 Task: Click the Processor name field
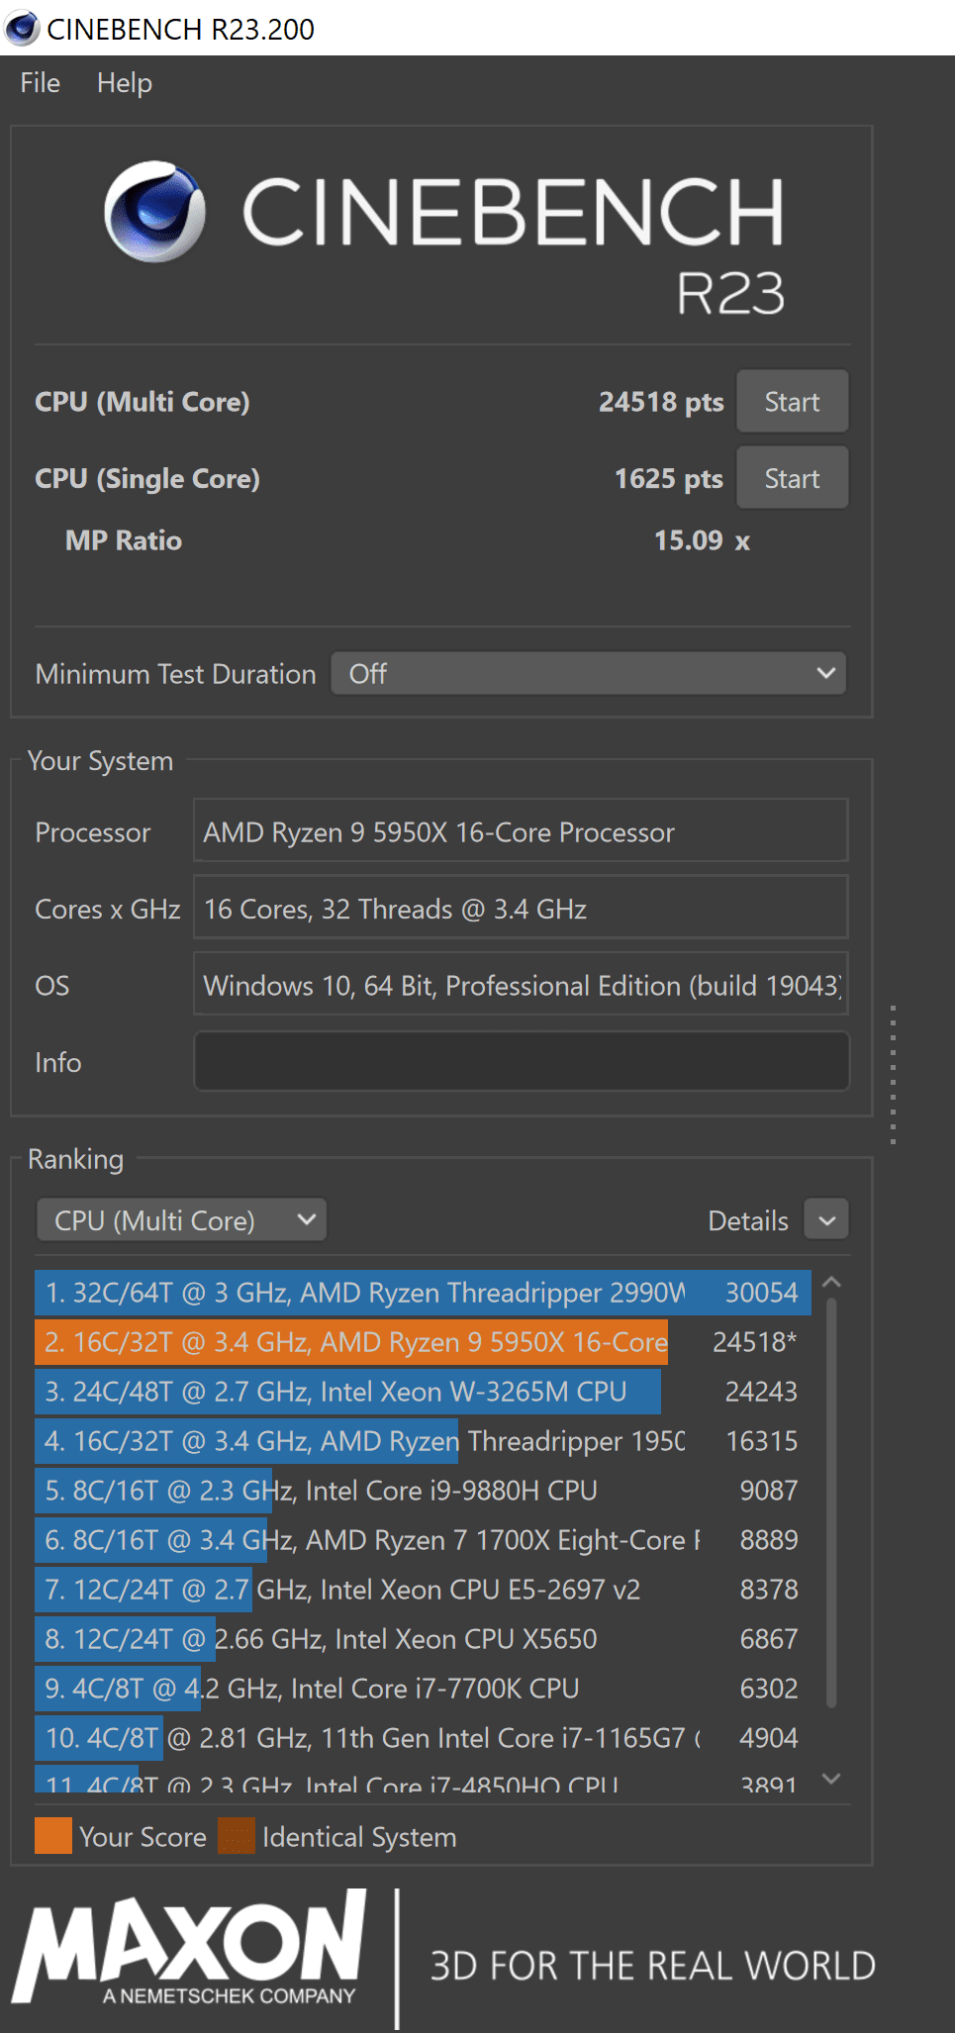[x=522, y=832]
